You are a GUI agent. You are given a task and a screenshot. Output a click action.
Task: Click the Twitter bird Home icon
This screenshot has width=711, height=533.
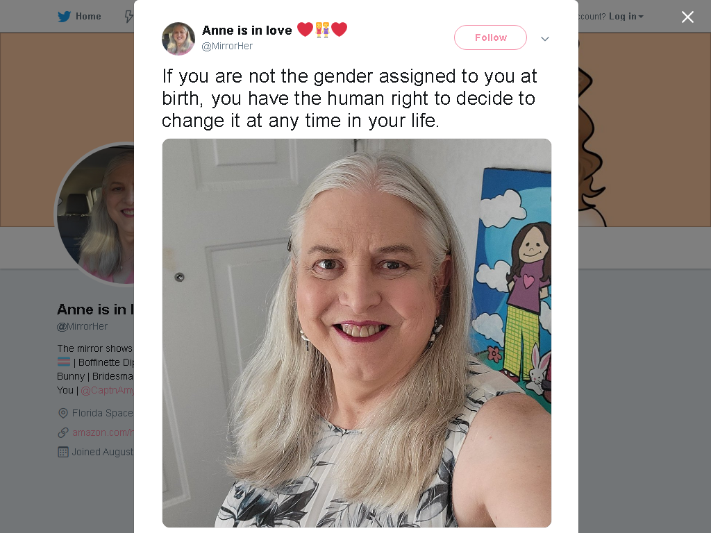64,17
